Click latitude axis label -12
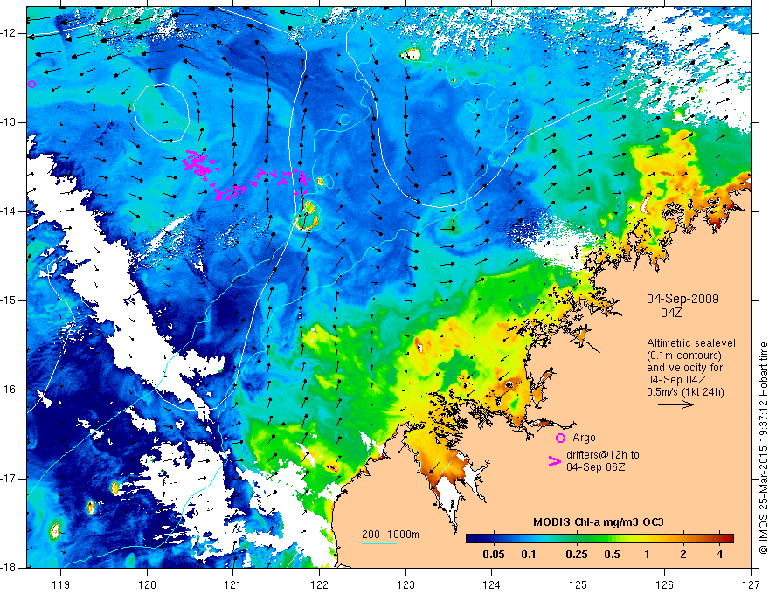769x594 pixels. click(10, 33)
